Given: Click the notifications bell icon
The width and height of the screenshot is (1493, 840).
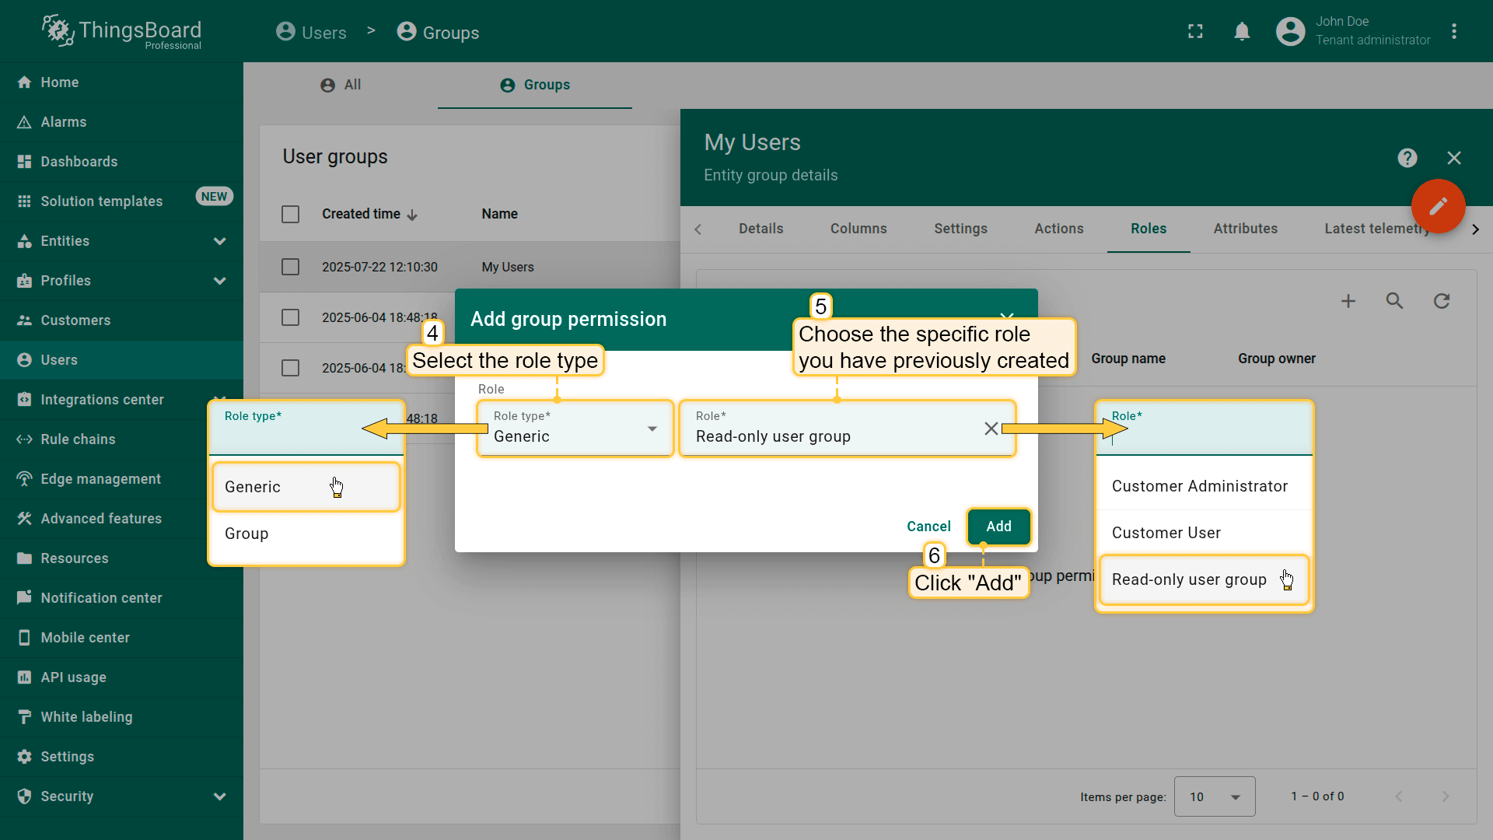Looking at the screenshot, I should click(x=1242, y=31).
